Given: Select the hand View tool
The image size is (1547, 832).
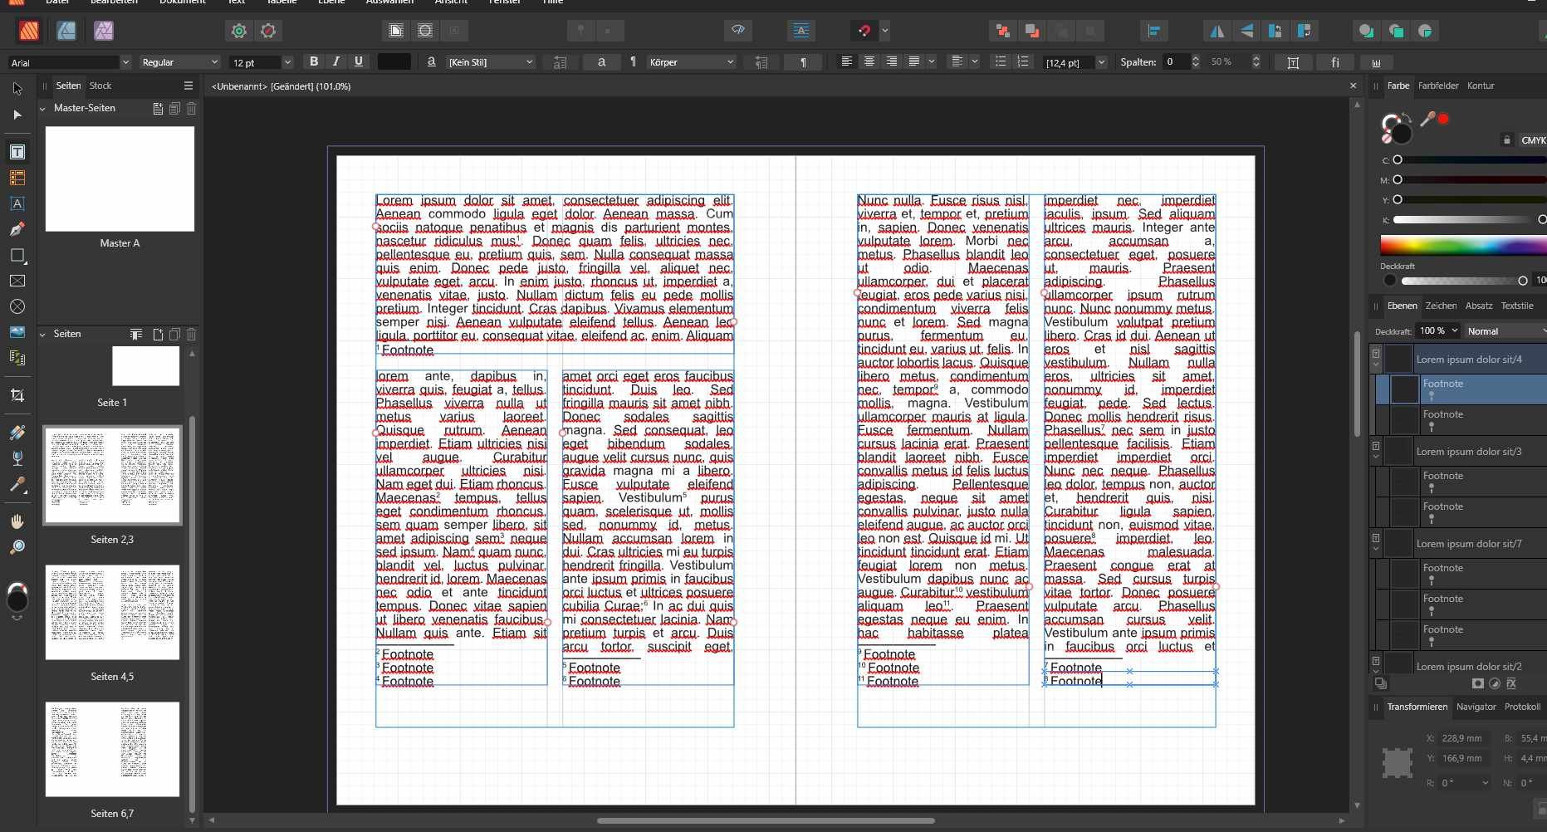Looking at the screenshot, I should [17, 521].
